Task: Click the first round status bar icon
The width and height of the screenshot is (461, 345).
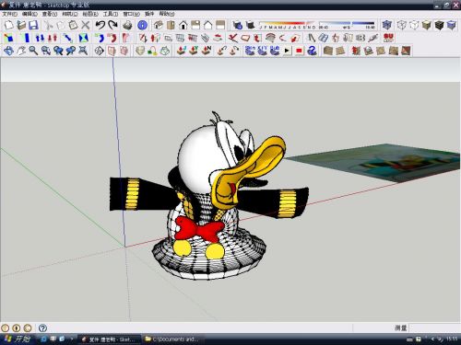Action: 5,328
